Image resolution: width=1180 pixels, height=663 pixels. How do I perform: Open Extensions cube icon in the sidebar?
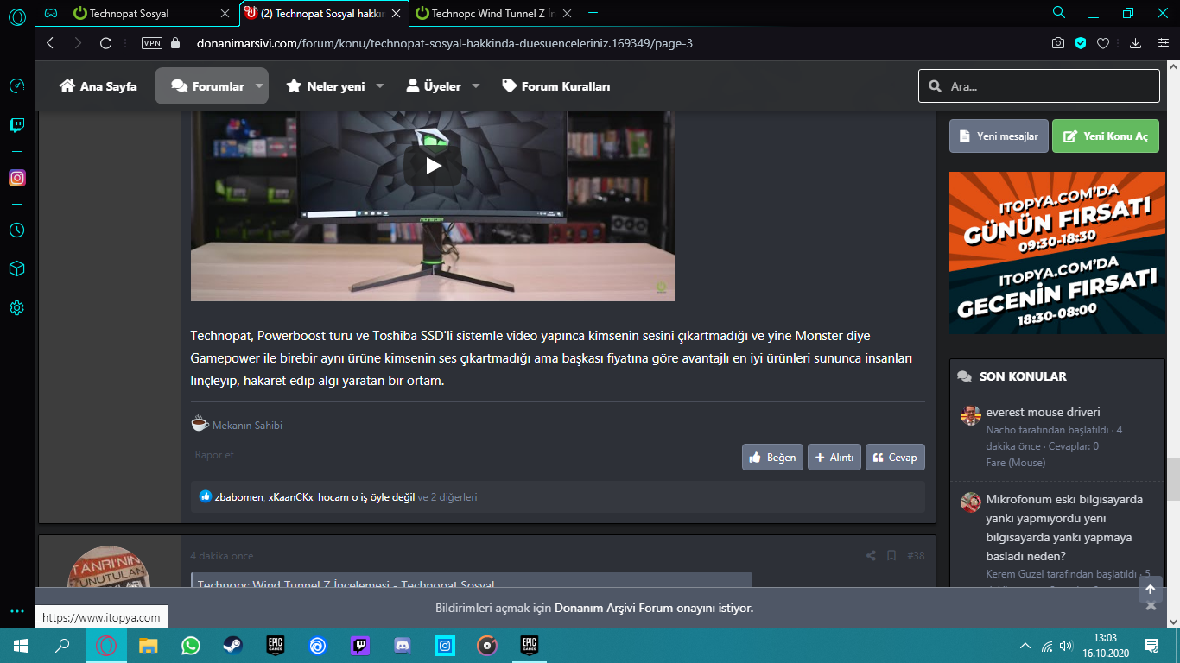[16, 269]
